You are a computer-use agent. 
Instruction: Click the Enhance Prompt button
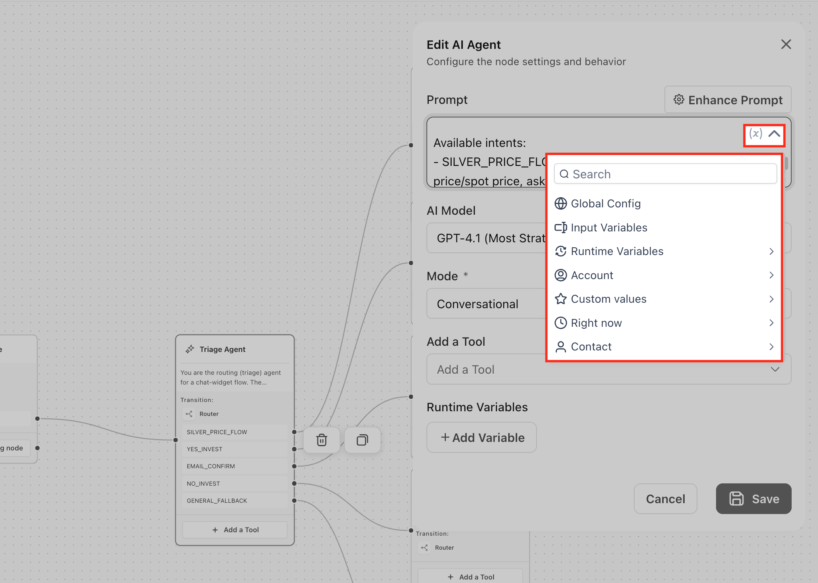click(728, 100)
